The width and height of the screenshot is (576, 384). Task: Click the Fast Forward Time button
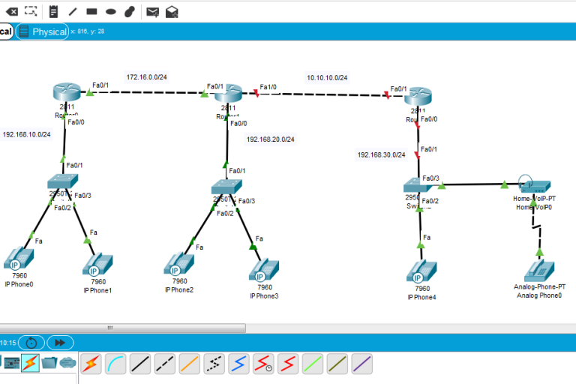tap(60, 343)
